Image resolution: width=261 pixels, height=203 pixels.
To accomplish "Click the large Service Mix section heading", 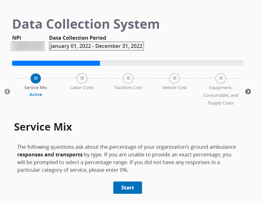I will click(x=43, y=127).
